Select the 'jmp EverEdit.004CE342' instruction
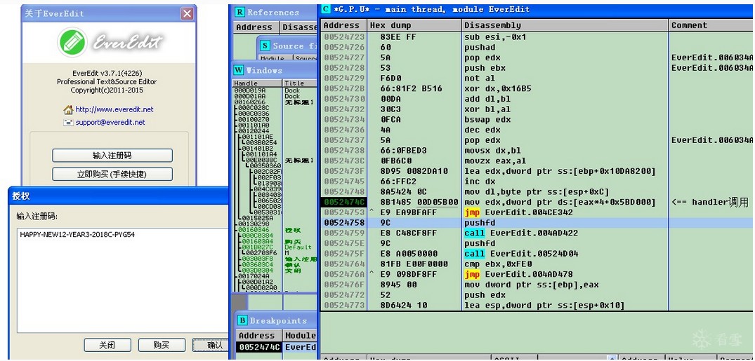The width and height of the screenshot is (755, 361). pyautogui.click(x=537, y=212)
